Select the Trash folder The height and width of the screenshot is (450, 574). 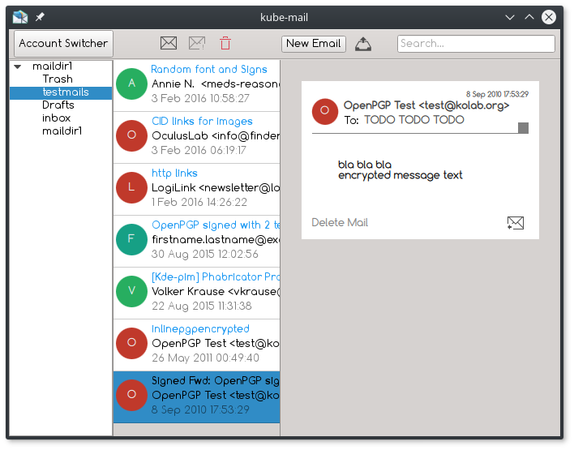coord(58,79)
